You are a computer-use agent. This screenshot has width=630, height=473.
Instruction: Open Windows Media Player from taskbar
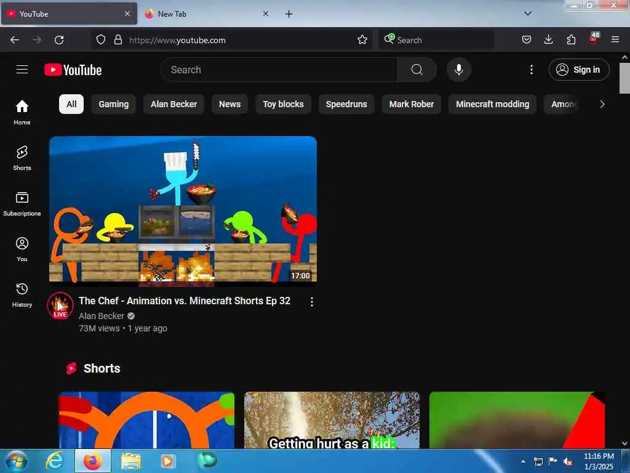point(167,461)
